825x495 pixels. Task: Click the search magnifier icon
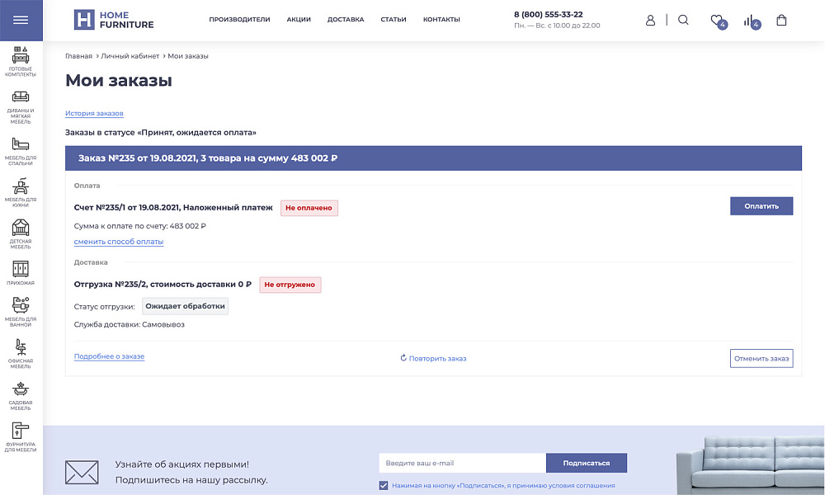[683, 20]
